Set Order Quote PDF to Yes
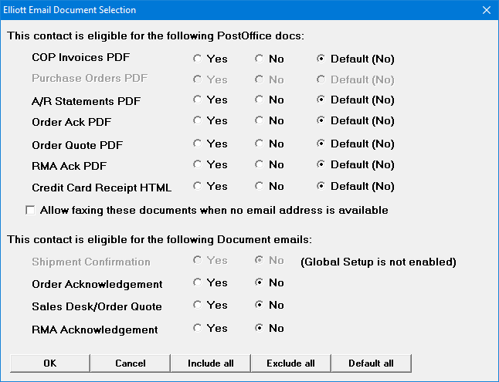The height and width of the screenshot is (382, 499). [198, 144]
